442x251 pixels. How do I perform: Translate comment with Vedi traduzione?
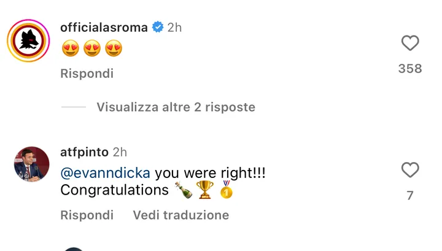(181, 215)
